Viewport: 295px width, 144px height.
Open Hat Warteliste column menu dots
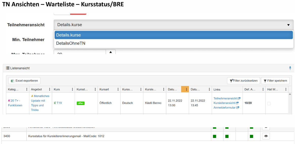point(286,89)
